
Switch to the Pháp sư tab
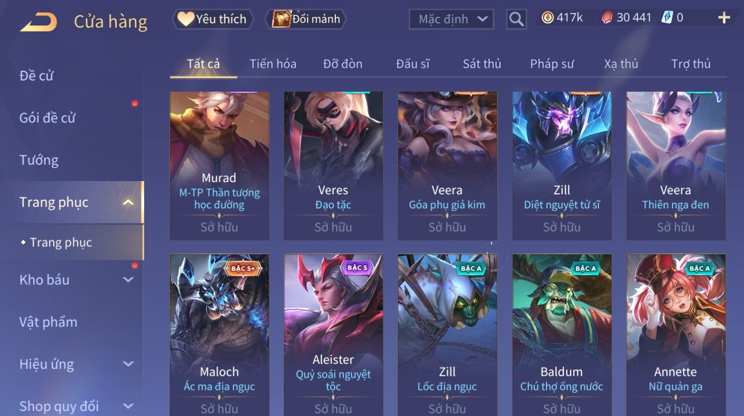coord(552,64)
